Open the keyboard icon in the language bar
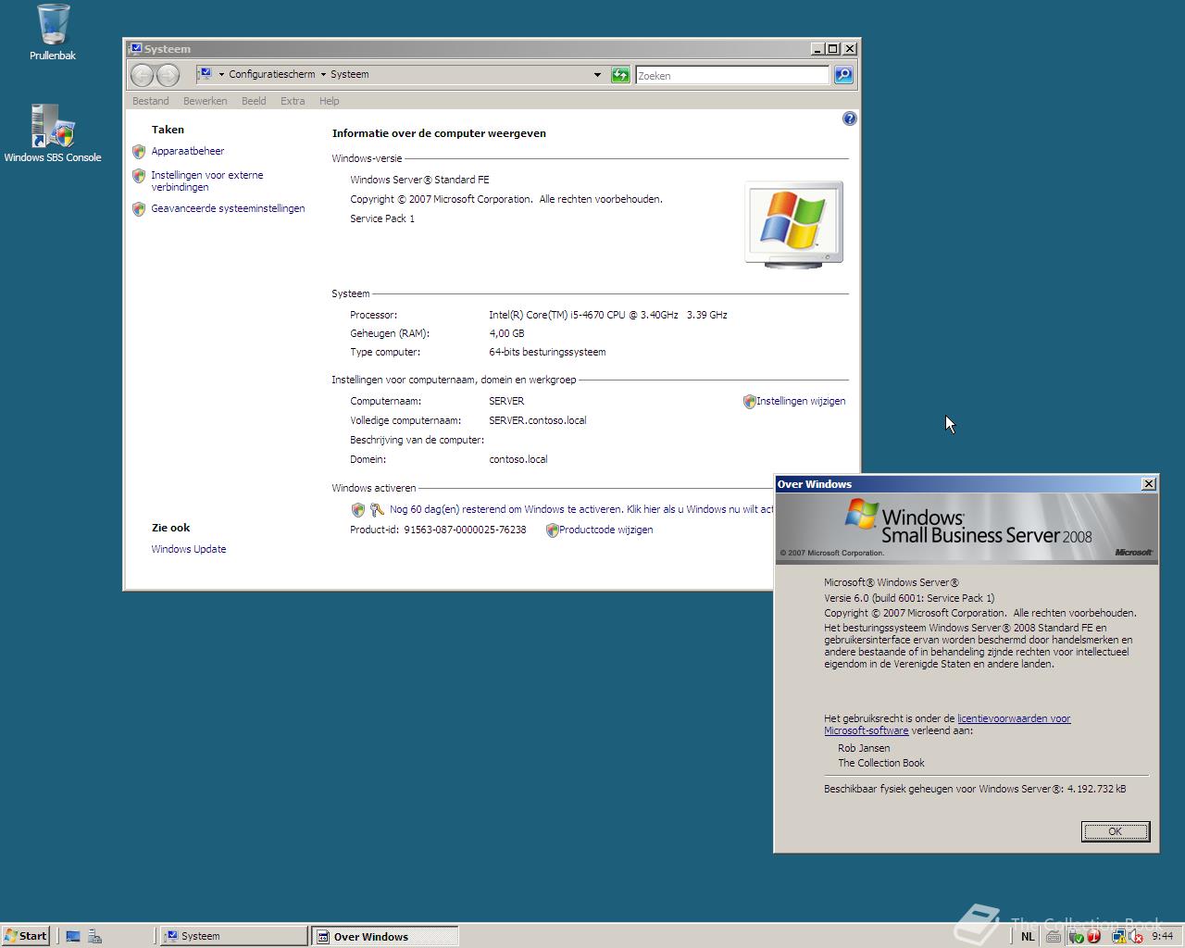Image resolution: width=1185 pixels, height=948 pixels. 1053,936
